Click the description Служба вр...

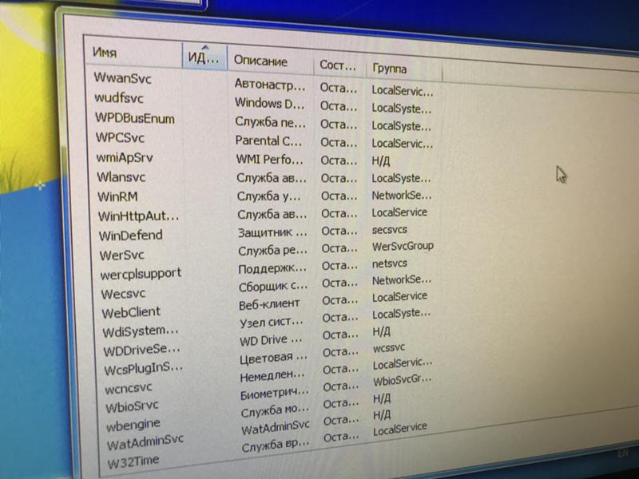point(276,445)
